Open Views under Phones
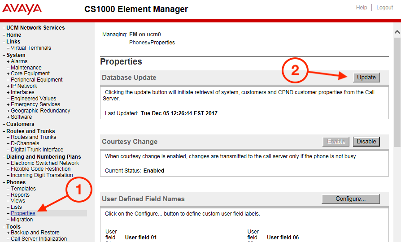The image size is (401, 242). pyautogui.click(x=18, y=201)
